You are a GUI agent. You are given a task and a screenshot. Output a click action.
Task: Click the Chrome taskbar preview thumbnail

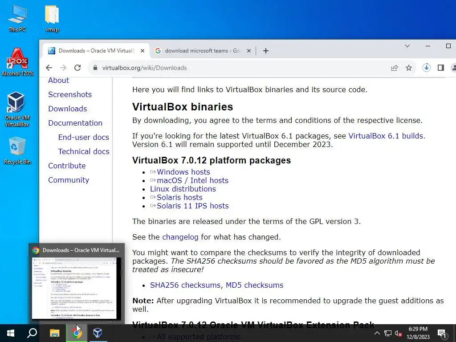pyautogui.click(x=77, y=288)
